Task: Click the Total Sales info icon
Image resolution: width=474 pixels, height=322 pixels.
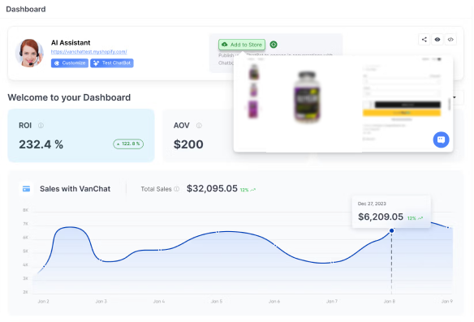Action: point(177,189)
